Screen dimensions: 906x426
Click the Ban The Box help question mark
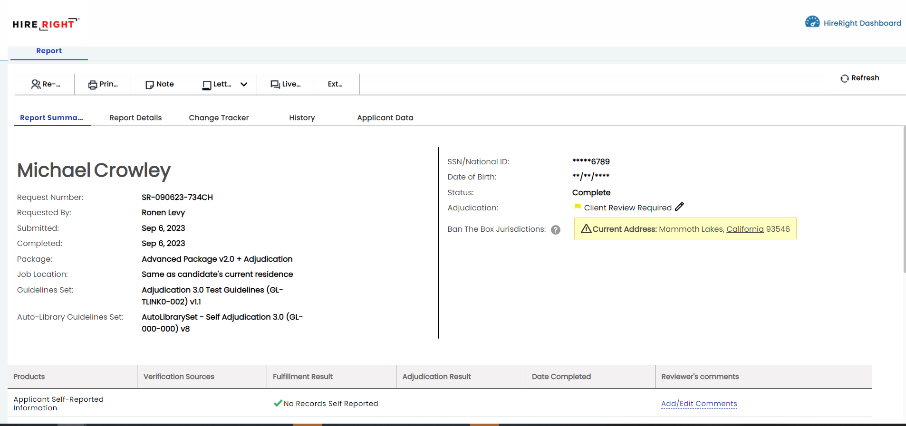(x=555, y=230)
